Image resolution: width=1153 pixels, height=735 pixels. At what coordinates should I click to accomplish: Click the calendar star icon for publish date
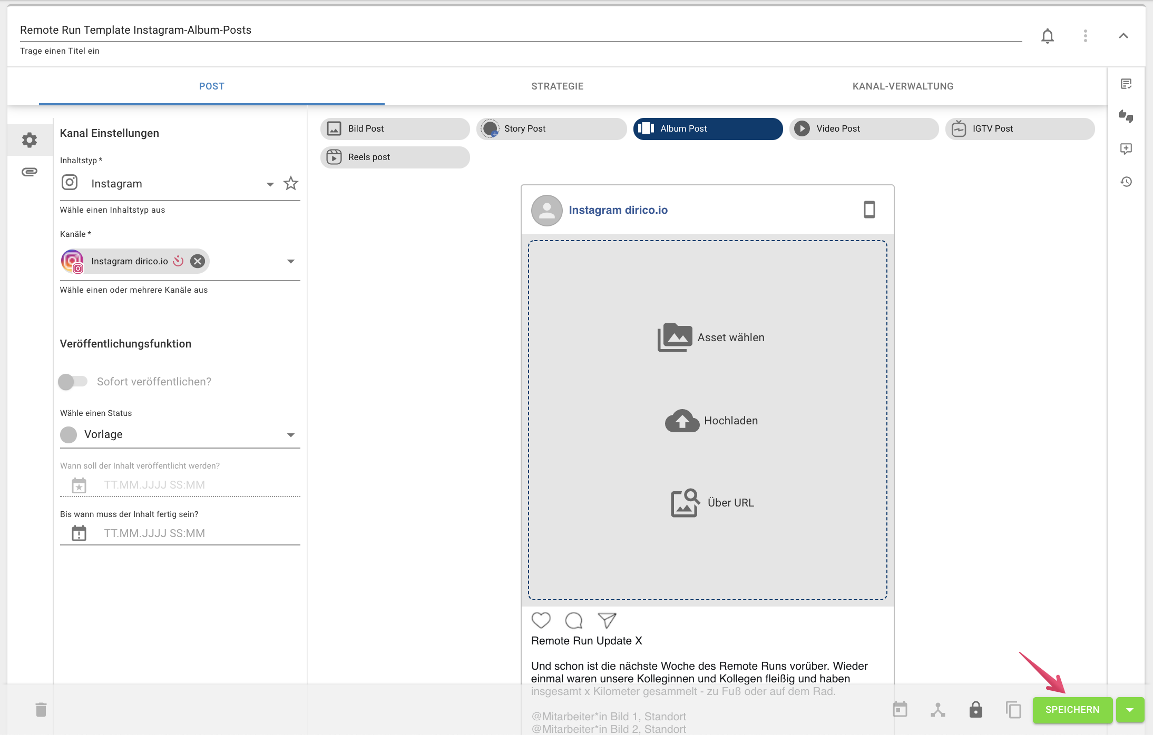tap(79, 485)
